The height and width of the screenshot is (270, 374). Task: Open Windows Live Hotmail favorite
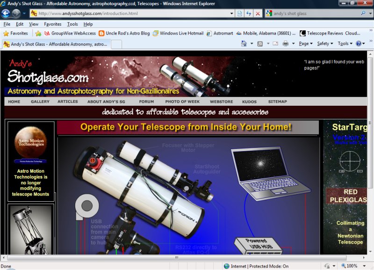tap(179, 33)
